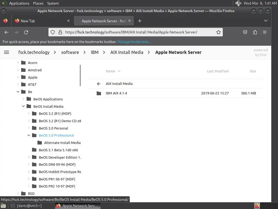Open the System menu
Screen dimensions: 278x209
pos(53,3)
